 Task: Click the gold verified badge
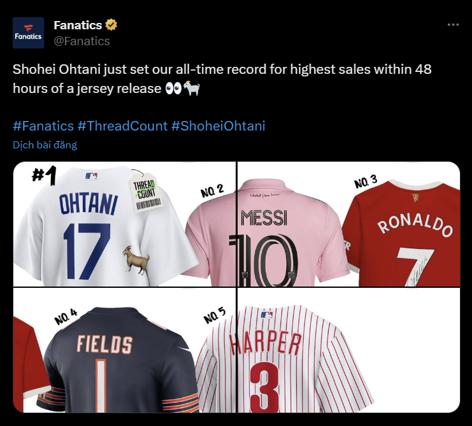[111, 25]
